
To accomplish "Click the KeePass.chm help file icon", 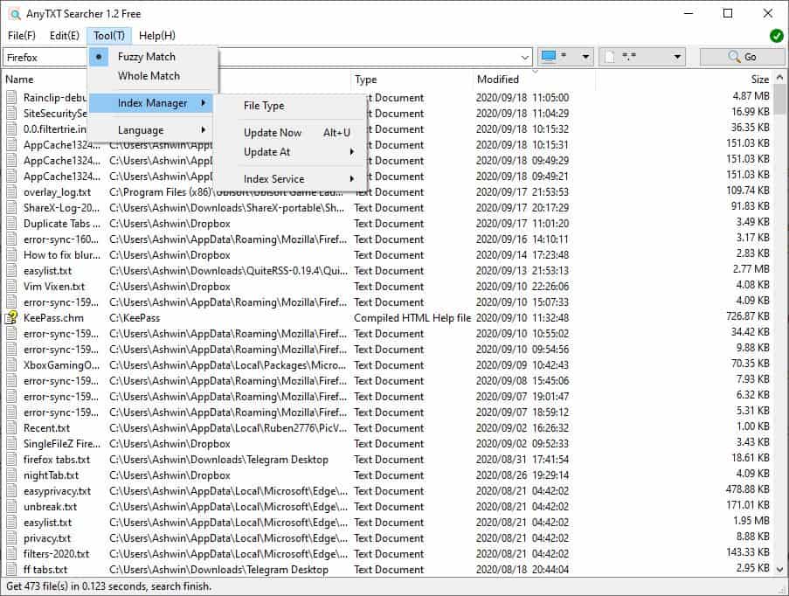I will coord(11,317).
